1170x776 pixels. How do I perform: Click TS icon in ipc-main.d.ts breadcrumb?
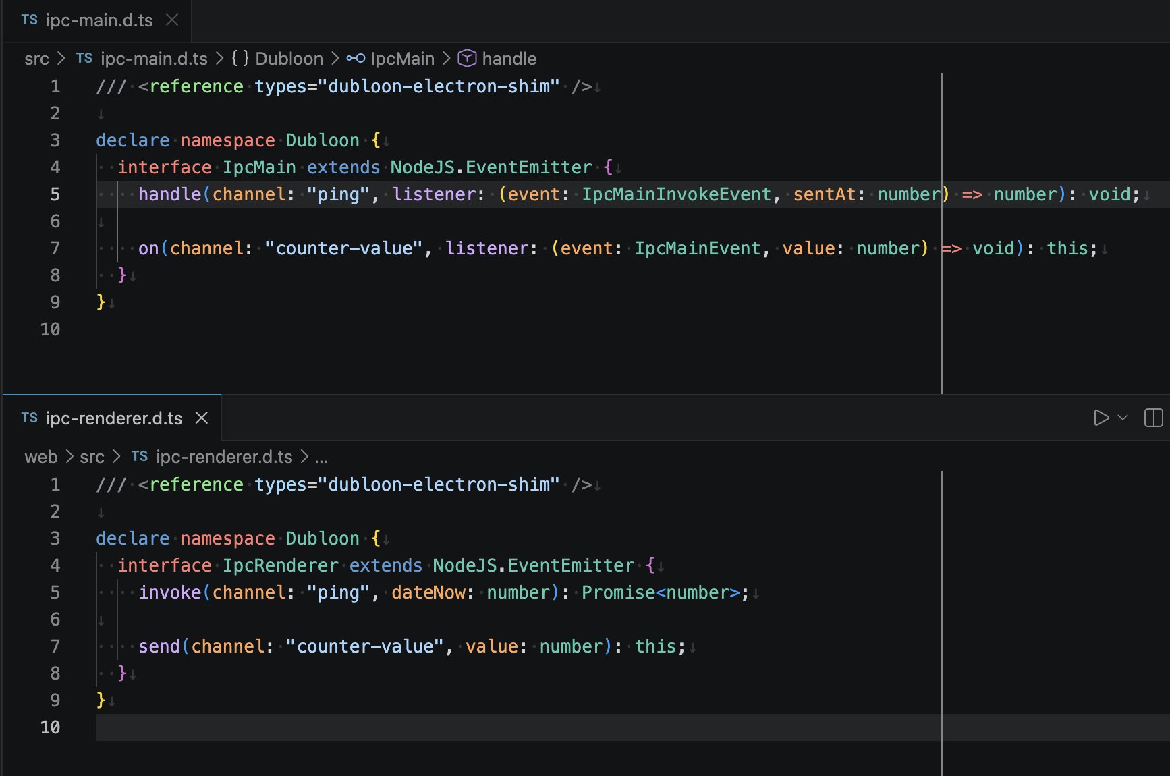[84, 59]
